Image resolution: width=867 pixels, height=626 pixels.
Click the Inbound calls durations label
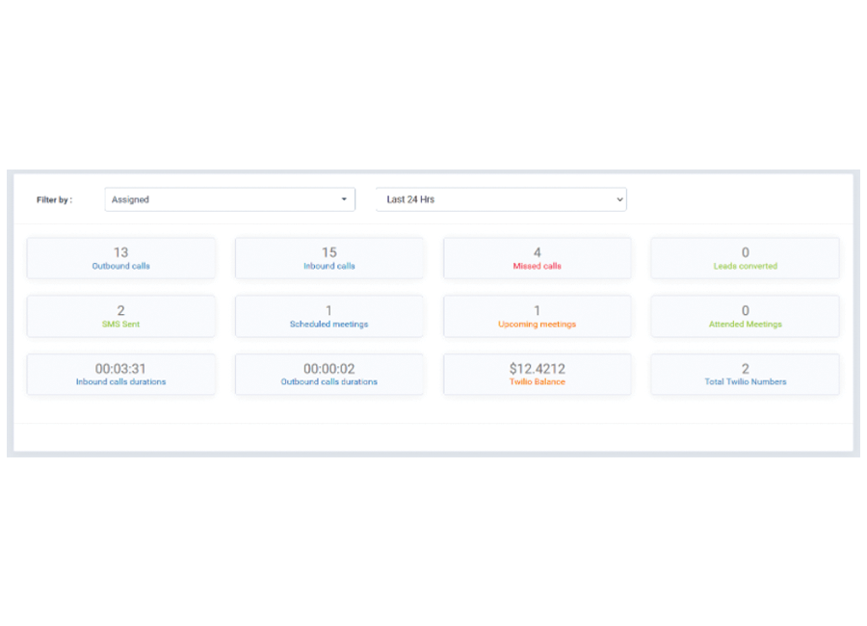pos(120,382)
